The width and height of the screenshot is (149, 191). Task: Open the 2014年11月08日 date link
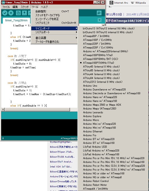[137, 15]
